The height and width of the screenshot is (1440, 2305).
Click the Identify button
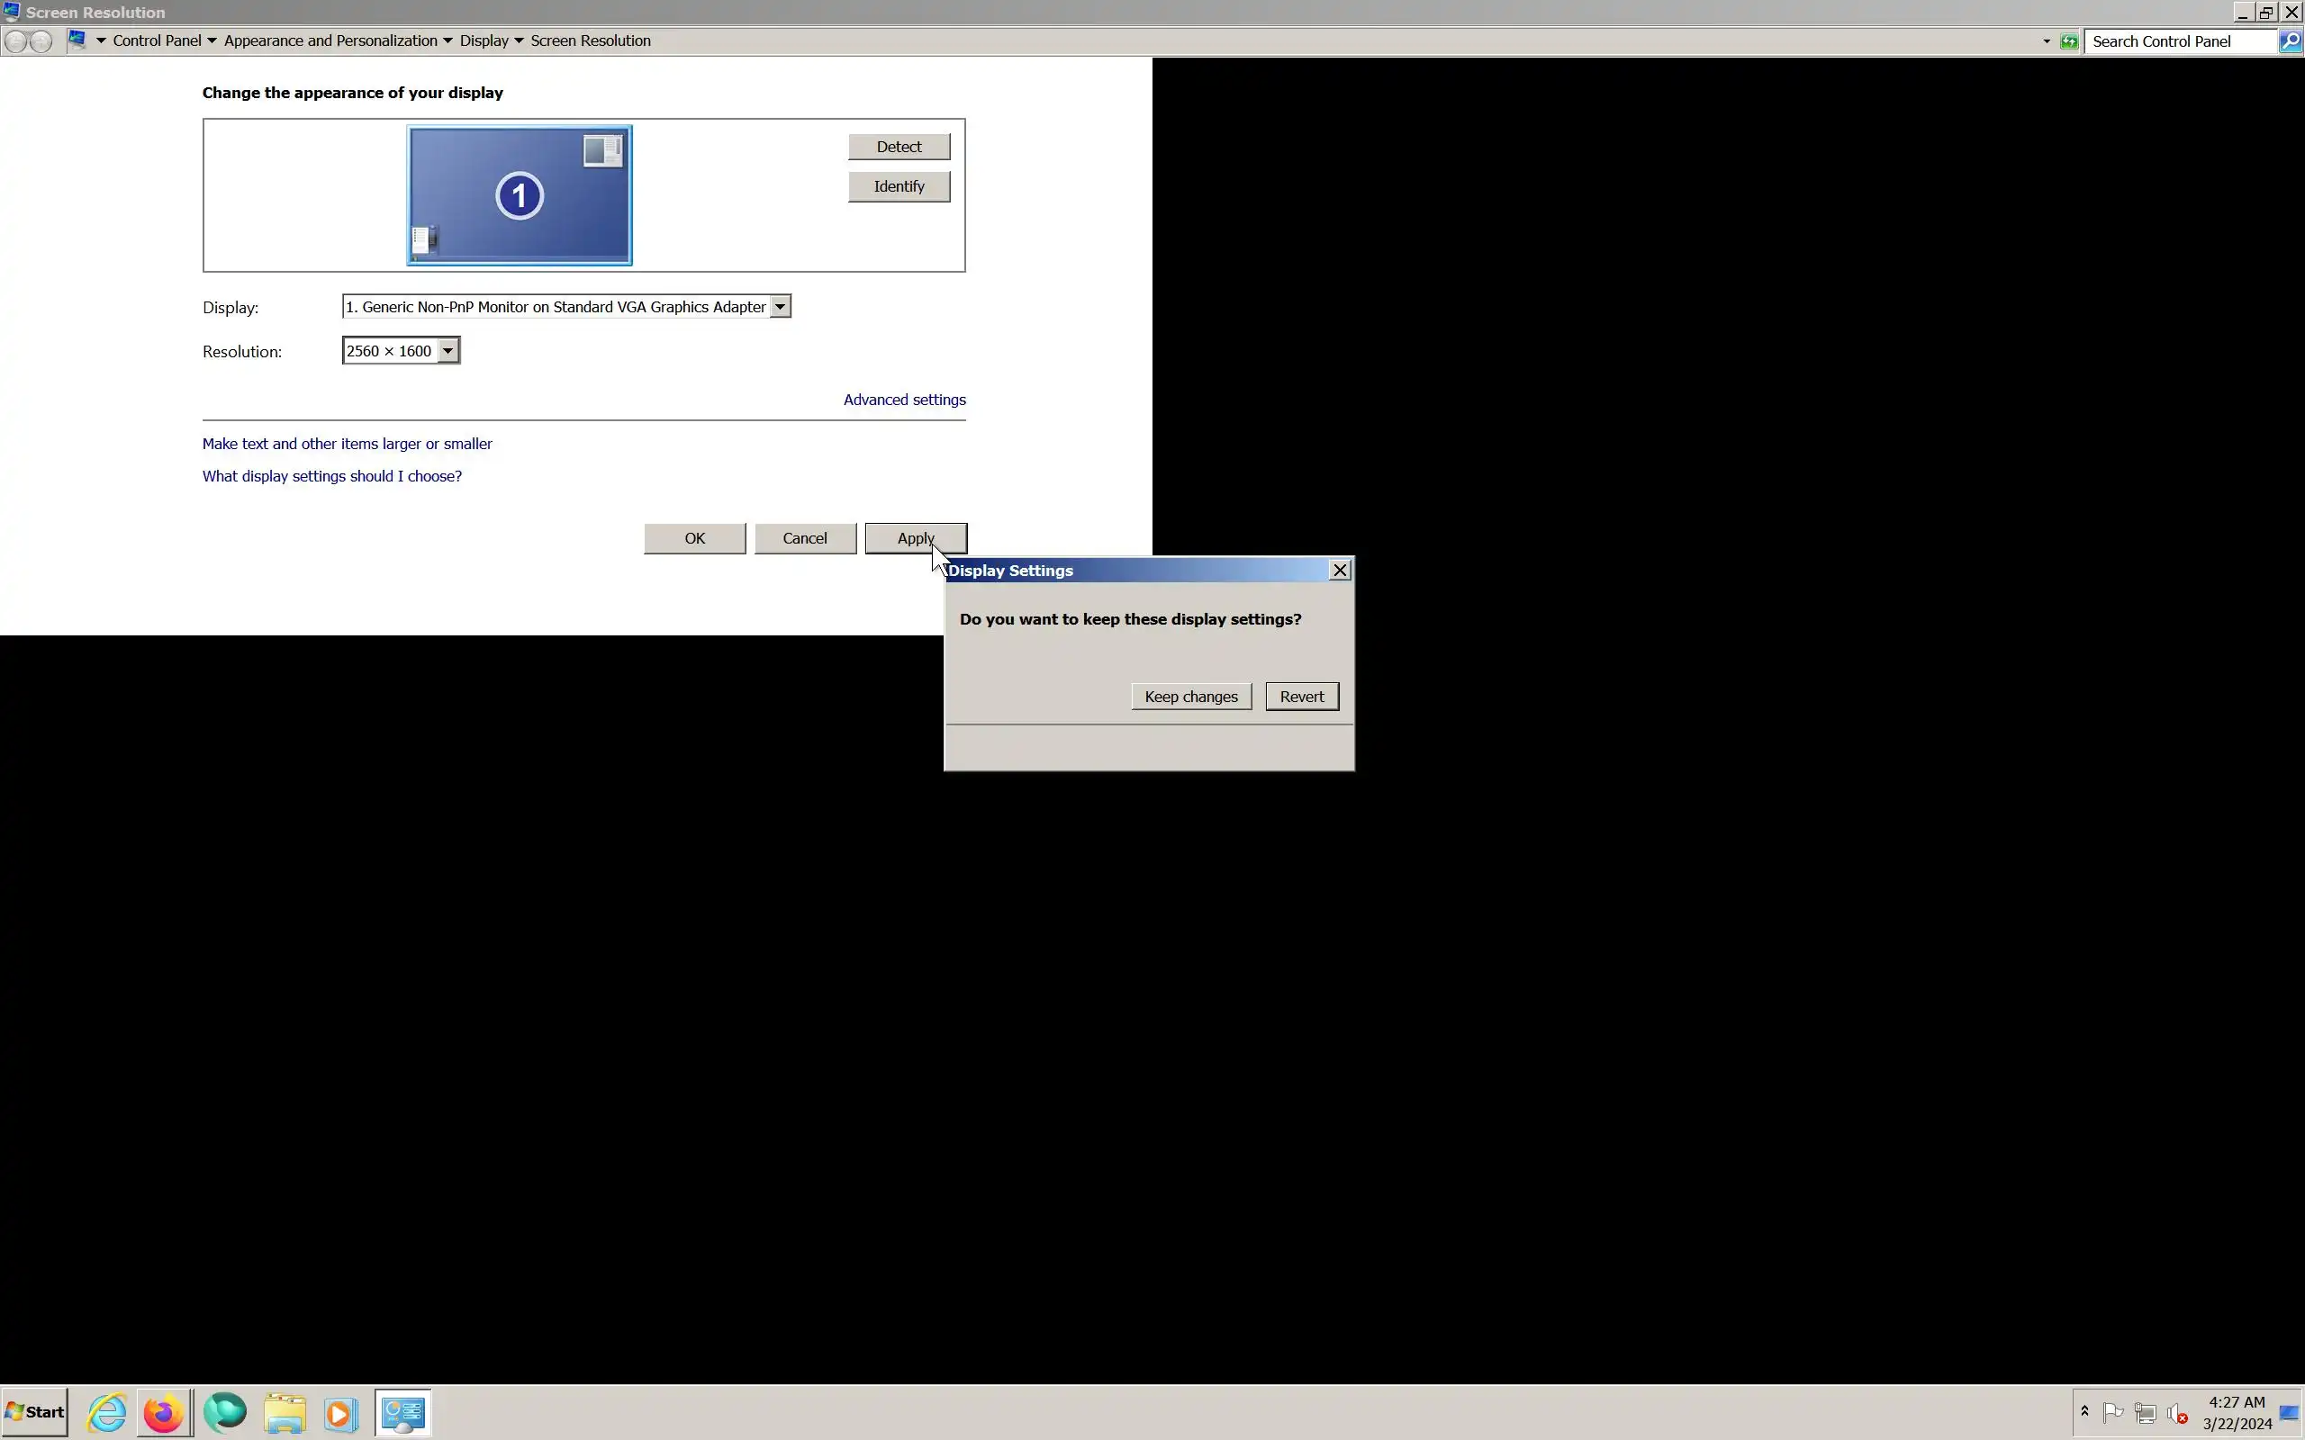coord(899,186)
